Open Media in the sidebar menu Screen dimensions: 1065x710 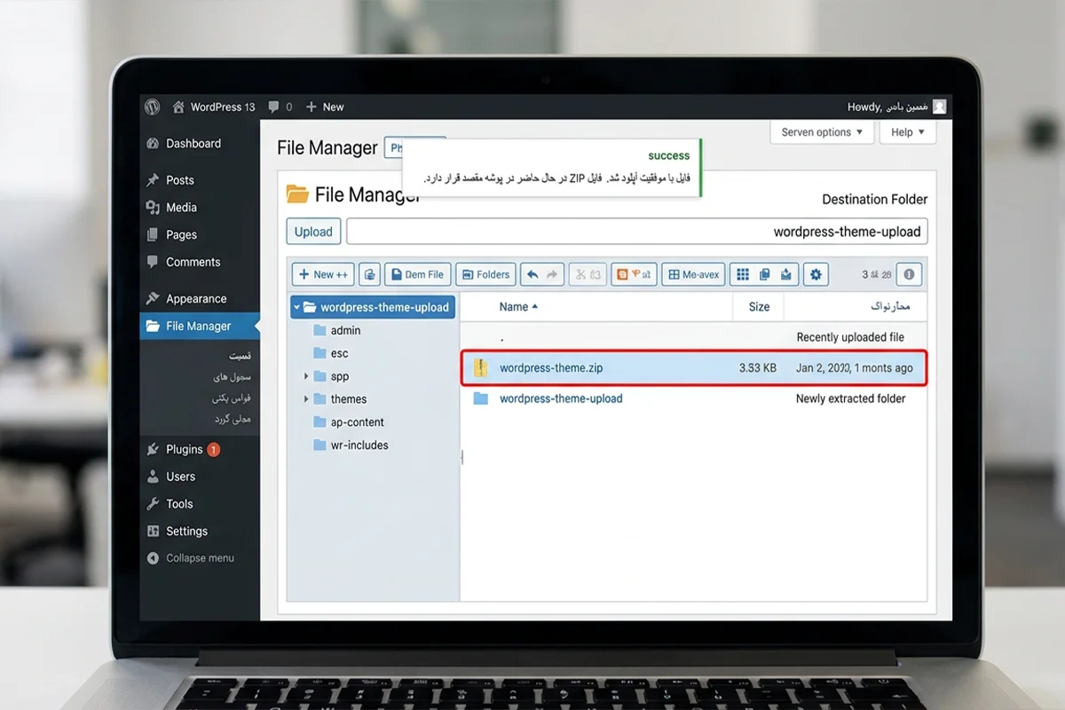pos(182,207)
